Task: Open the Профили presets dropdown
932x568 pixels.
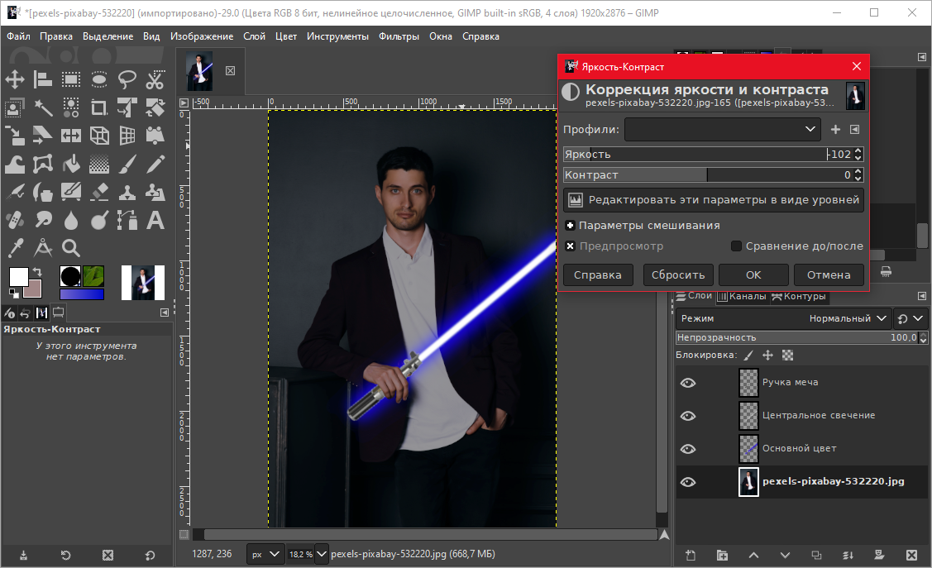Action: pos(722,130)
